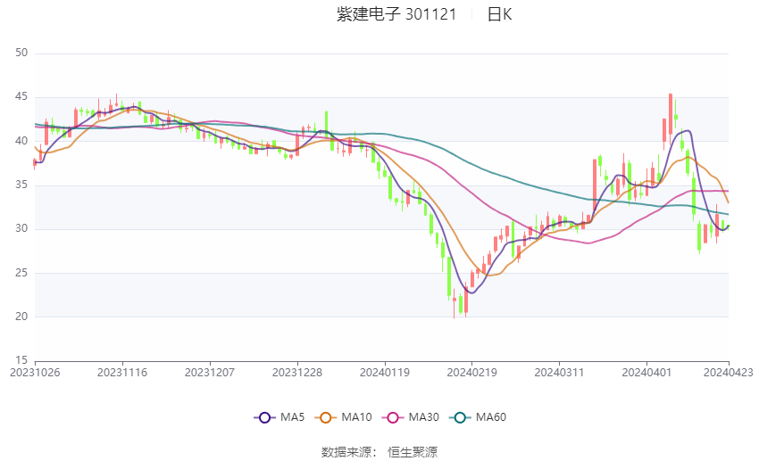Click the 20231026 date axis label
759x461 pixels.
35,373
